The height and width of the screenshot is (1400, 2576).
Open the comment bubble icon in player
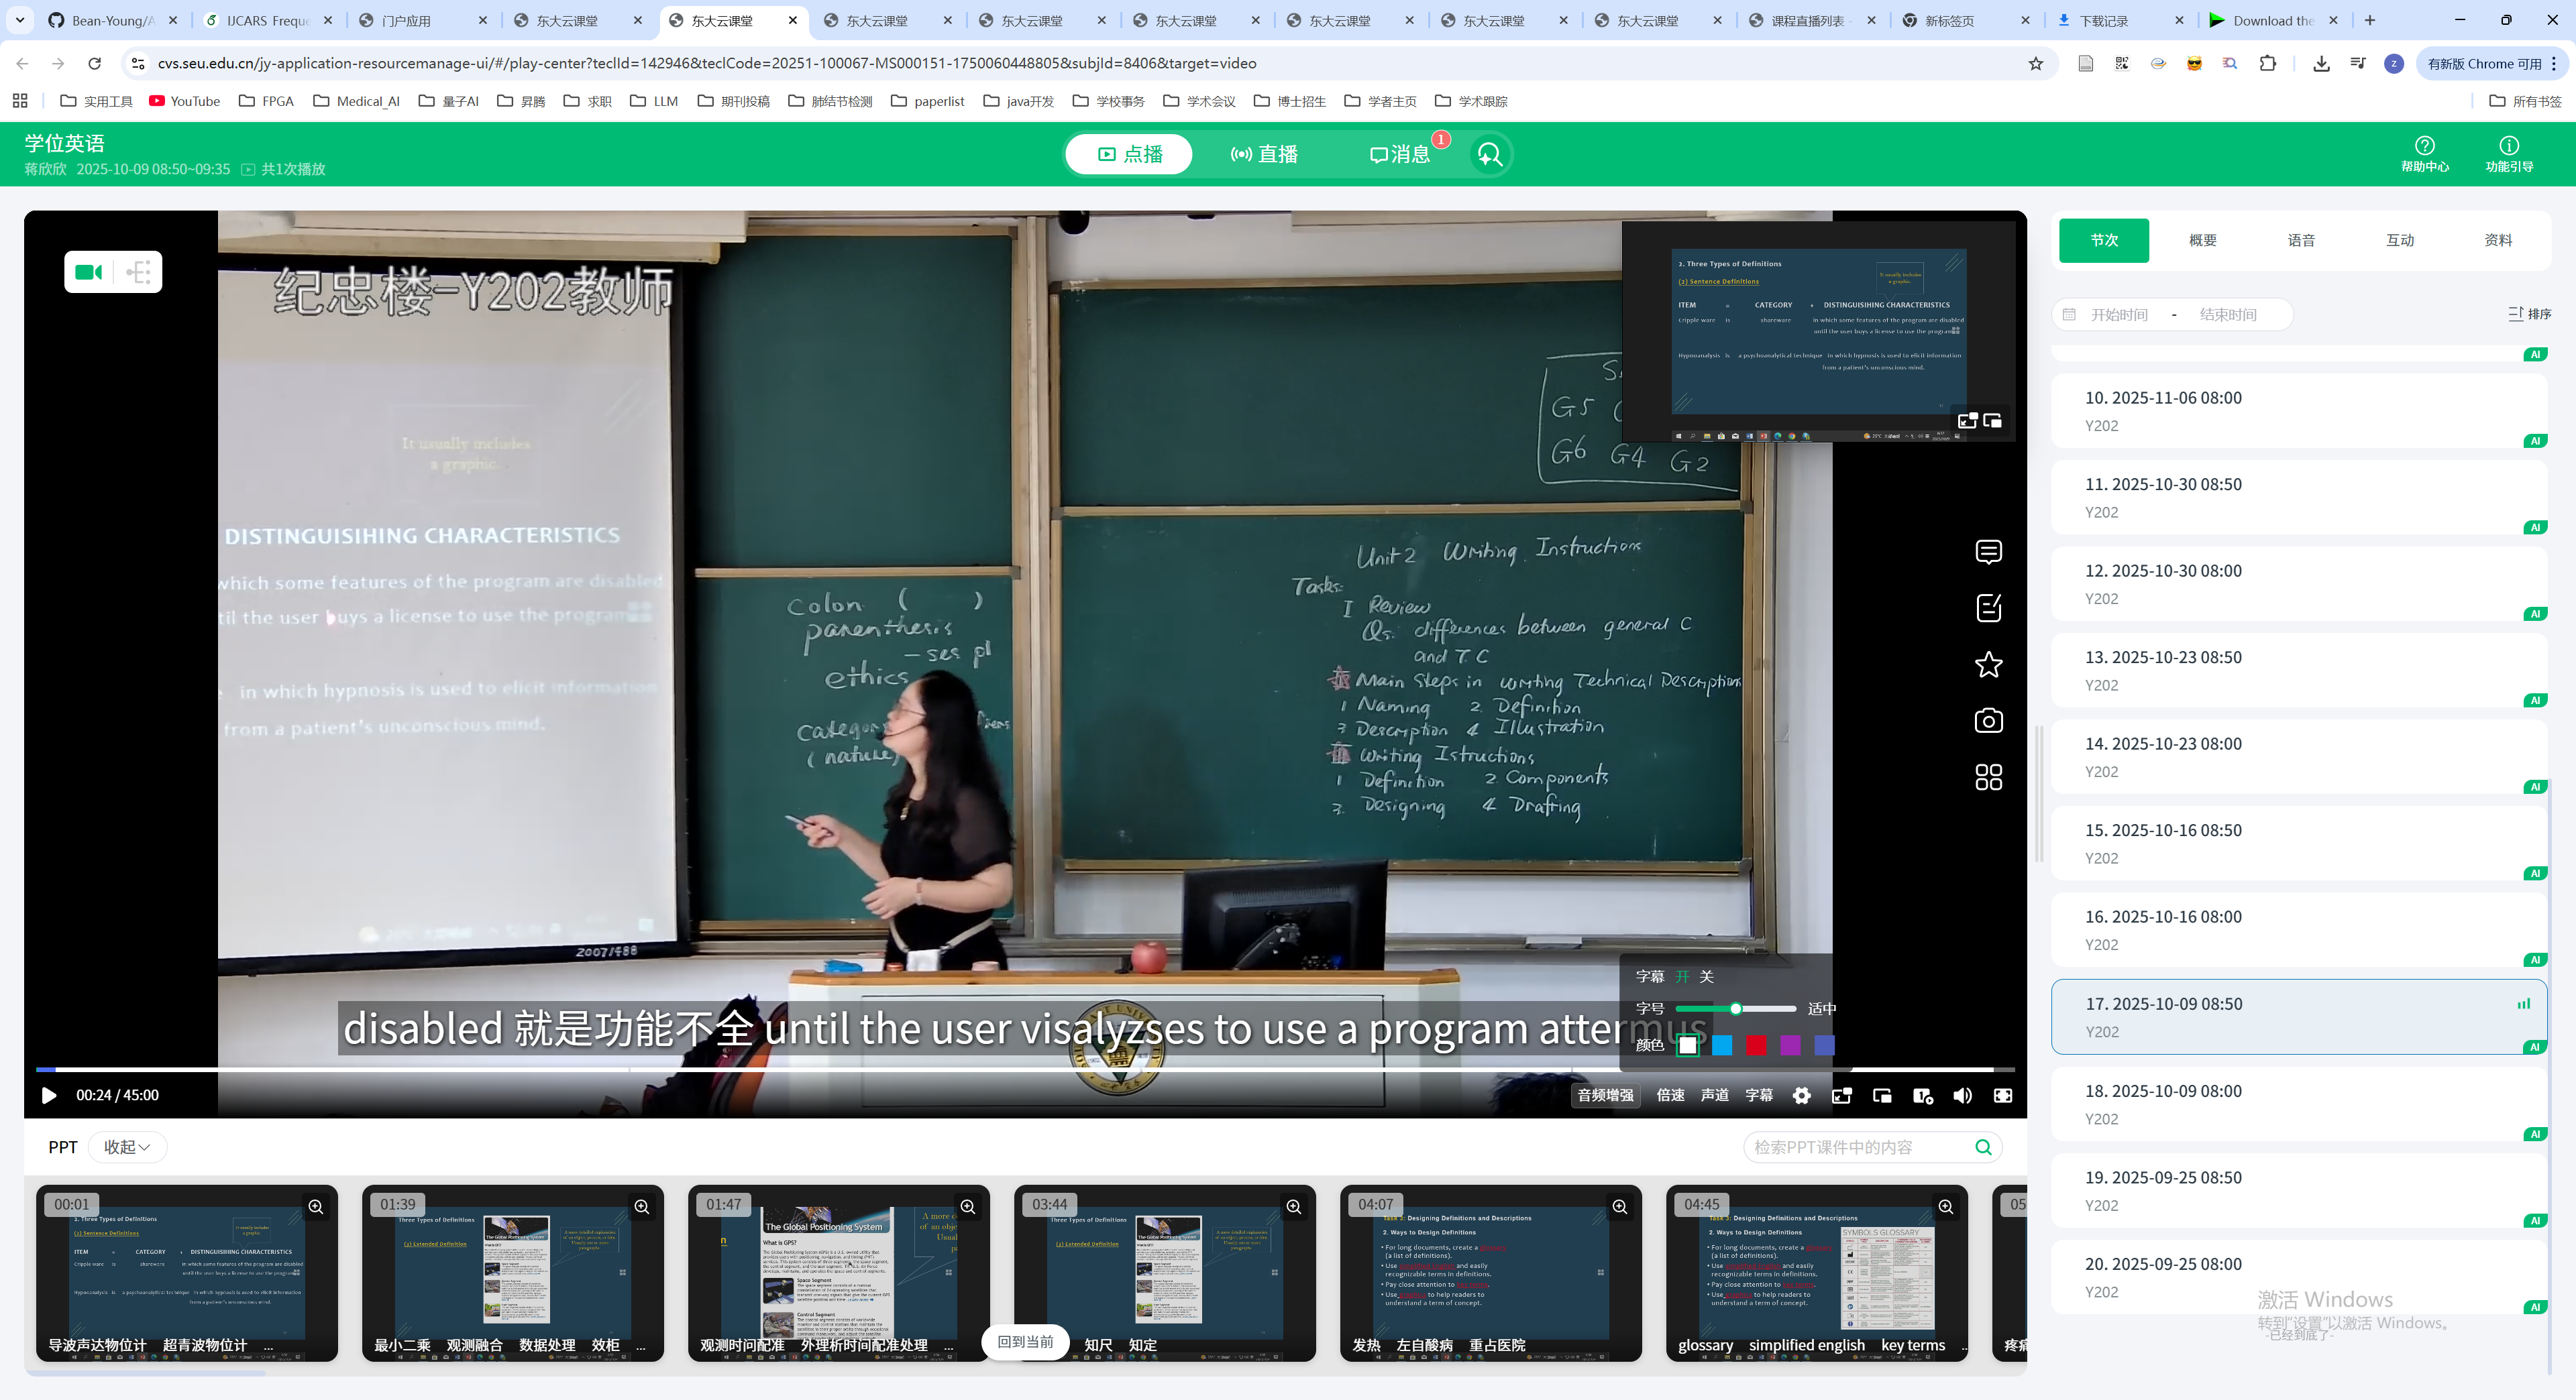click(x=1988, y=552)
